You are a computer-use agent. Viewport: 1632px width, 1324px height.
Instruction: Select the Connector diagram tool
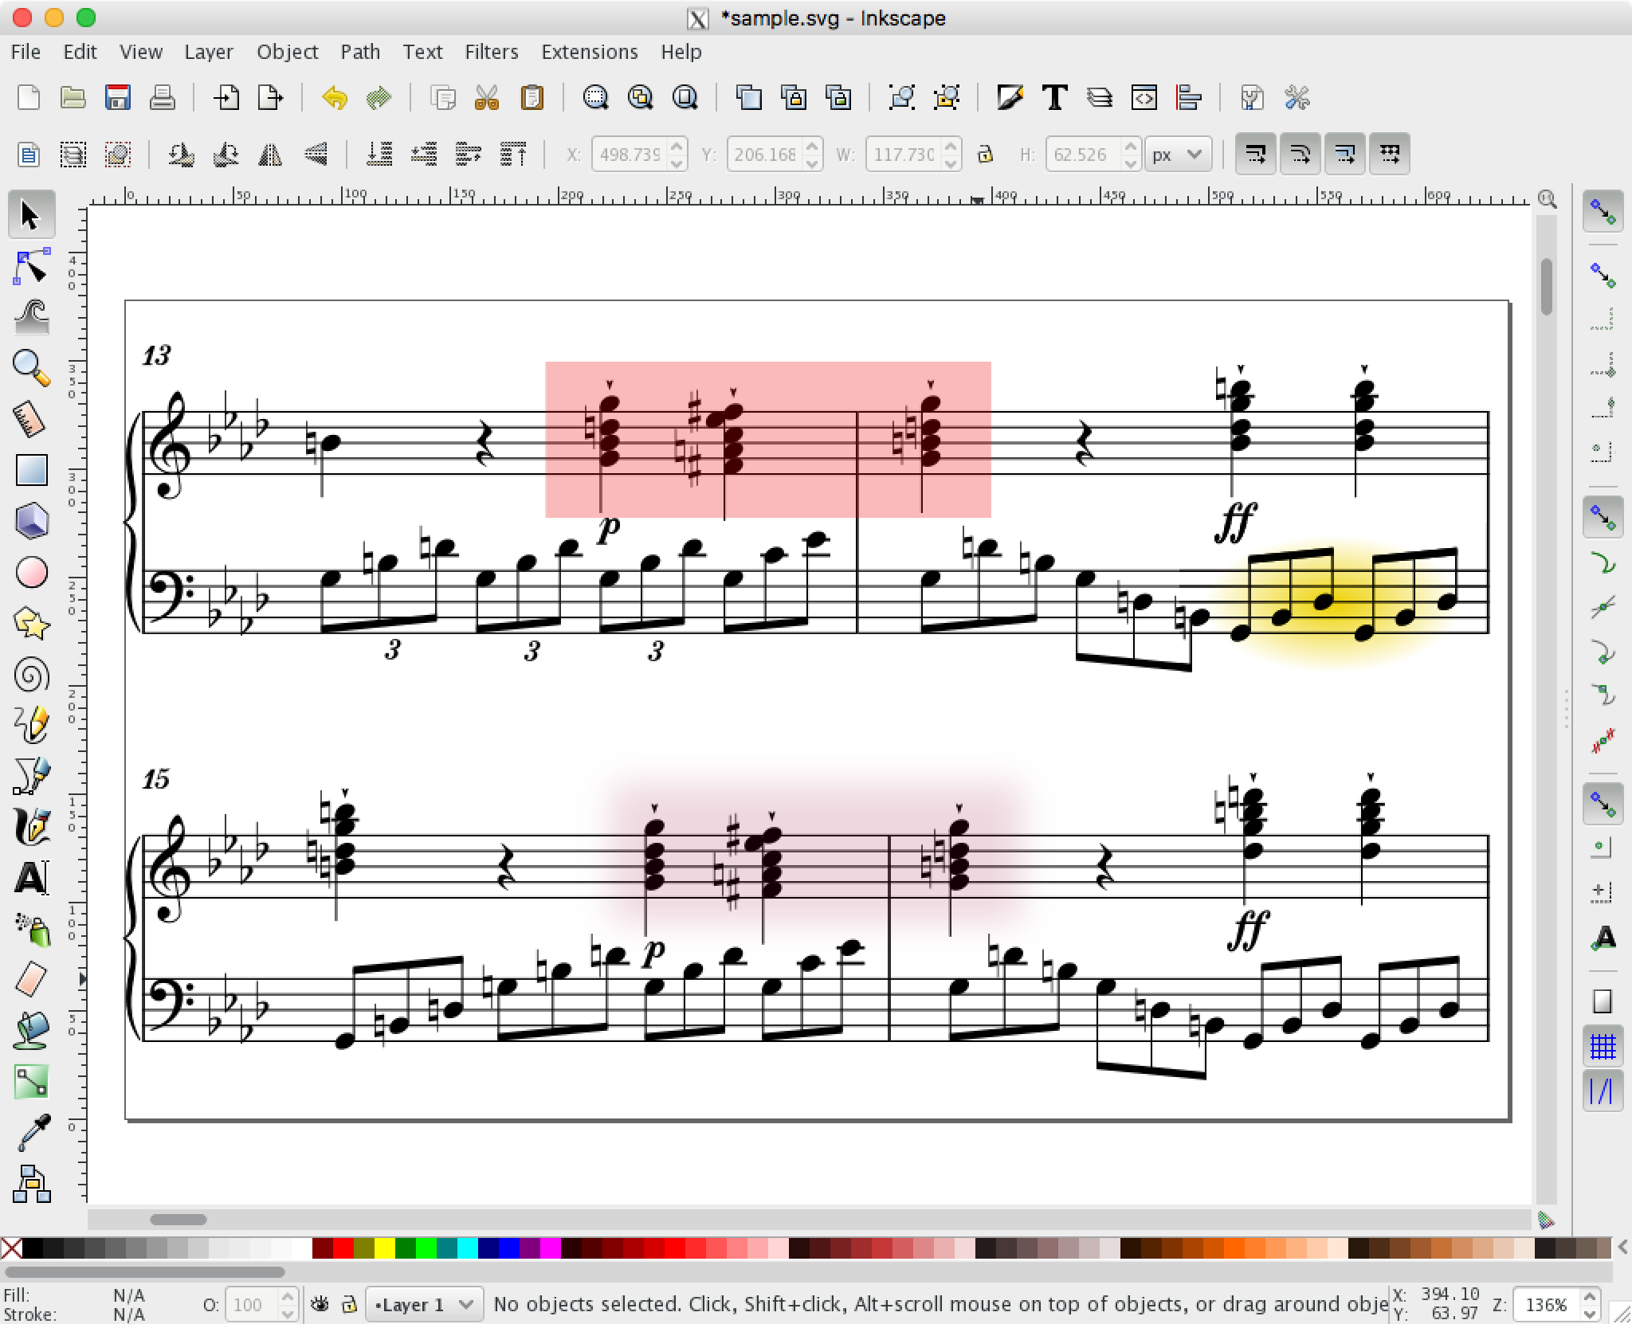31,1184
